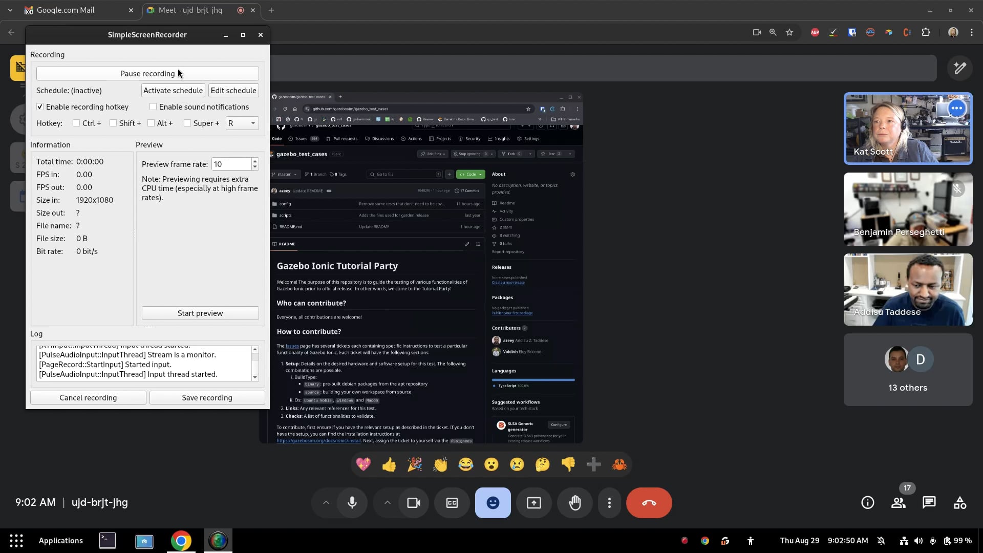The height and width of the screenshot is (553, 983).
Task: Send the party popper reaction
Action: 415,464
